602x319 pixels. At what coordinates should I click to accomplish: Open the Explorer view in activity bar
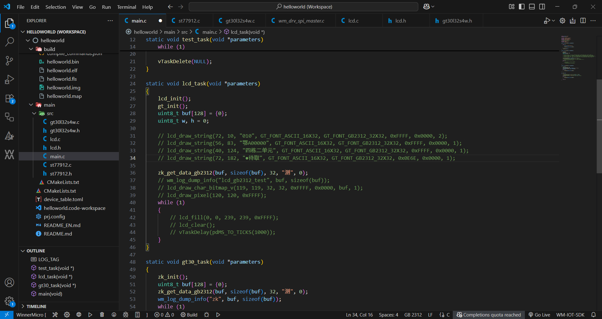pos(9,23)
